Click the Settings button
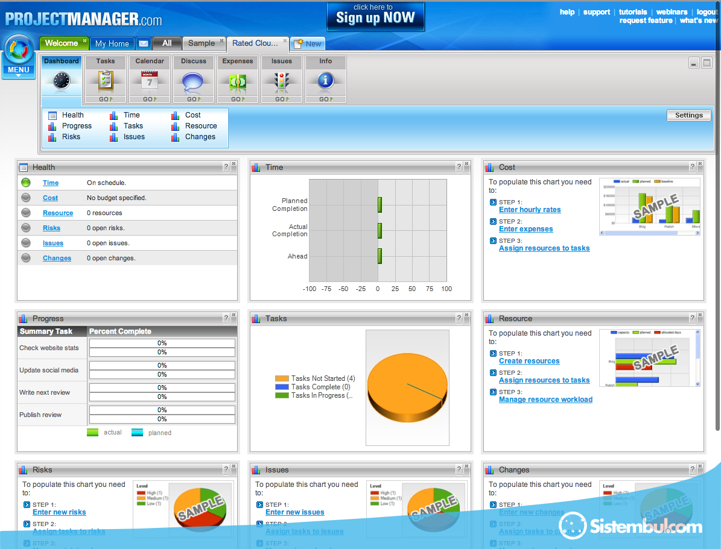The height and width of the screenshot is (549, 721). [x=688, y=115]
